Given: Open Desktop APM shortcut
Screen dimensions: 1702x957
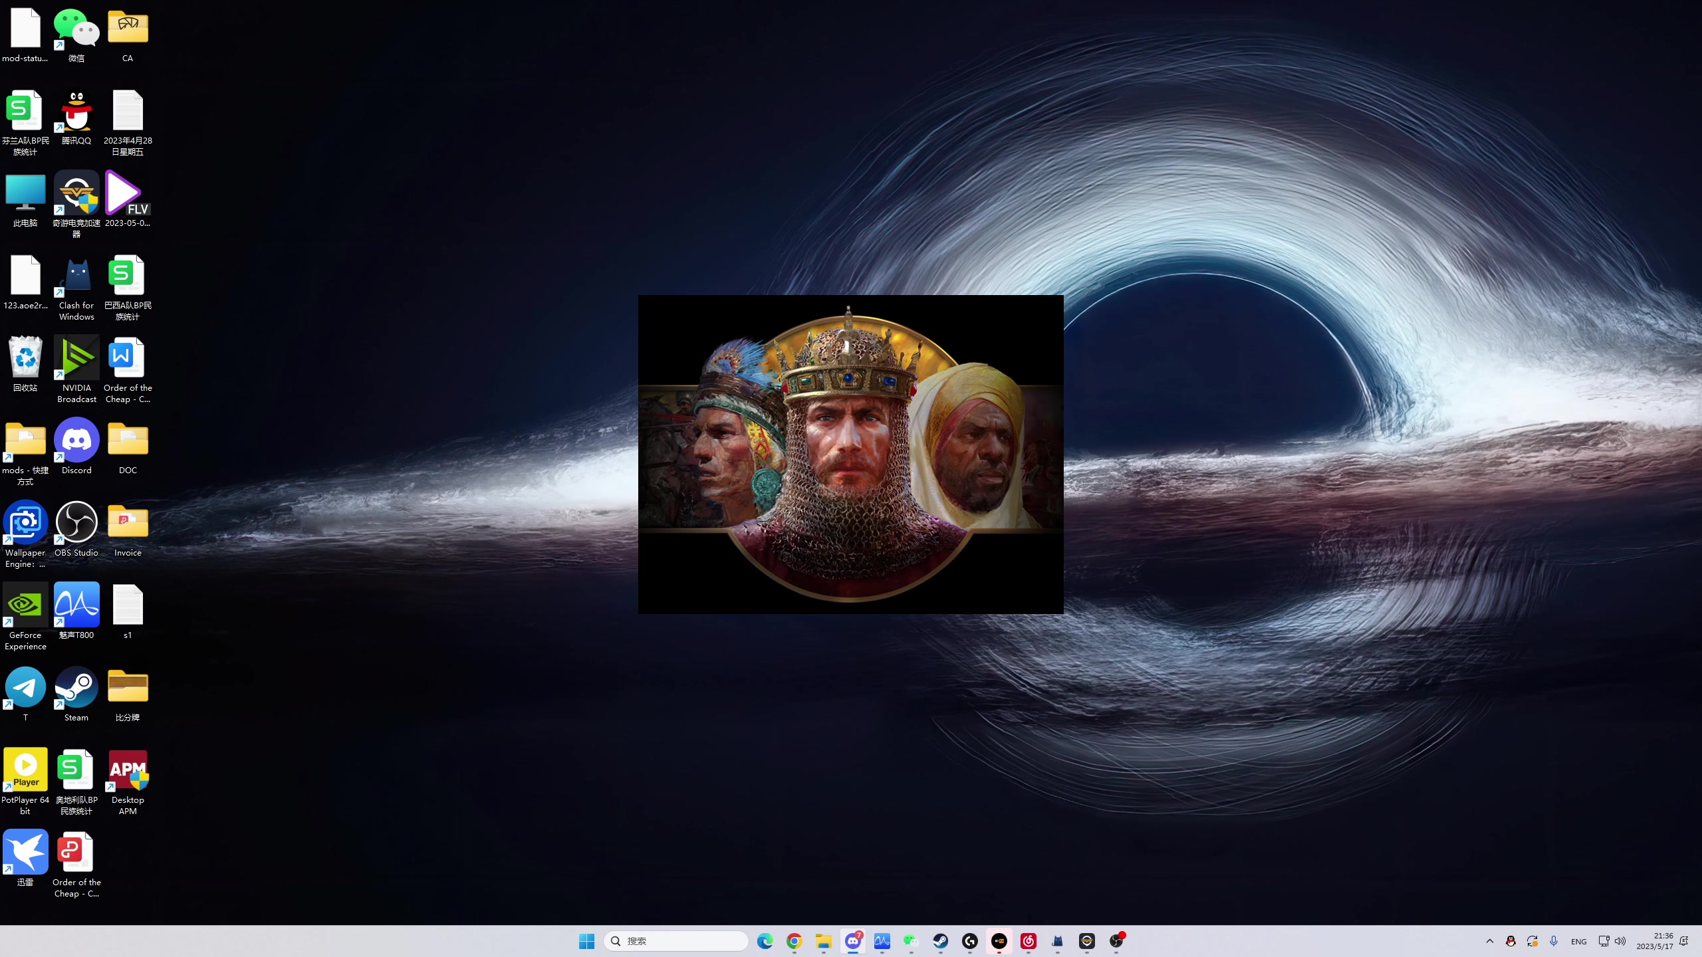Looking at the screenshot, I should [x=128, y=770].
